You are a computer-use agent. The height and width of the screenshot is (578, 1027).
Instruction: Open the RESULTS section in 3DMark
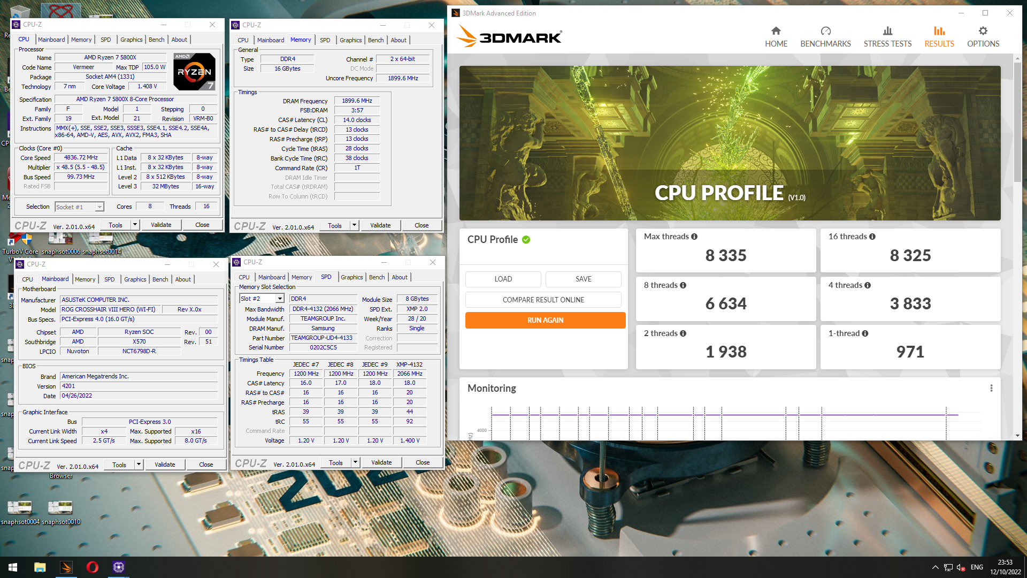[939, 37]
